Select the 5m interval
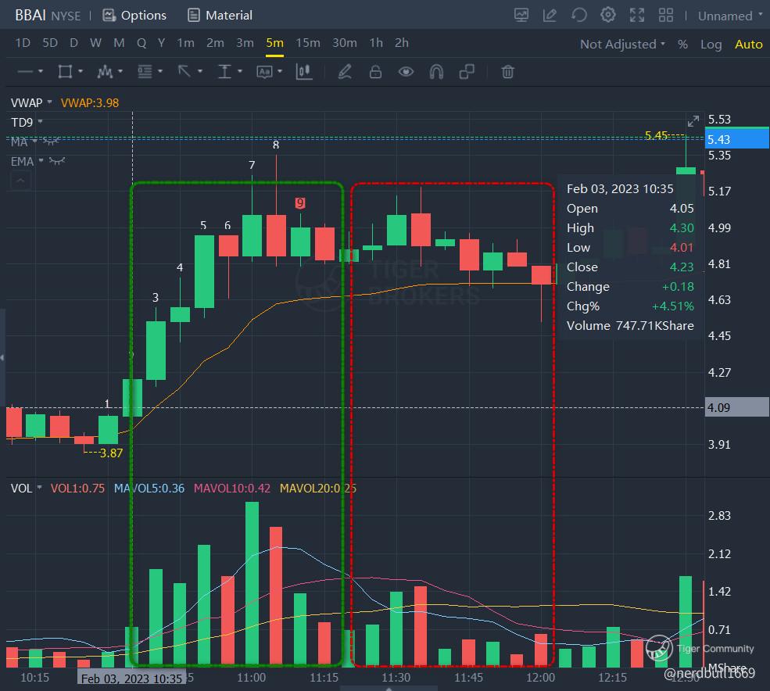Viewport: 770px width, 691px height. pyautogui.click(x=274, y=43)
